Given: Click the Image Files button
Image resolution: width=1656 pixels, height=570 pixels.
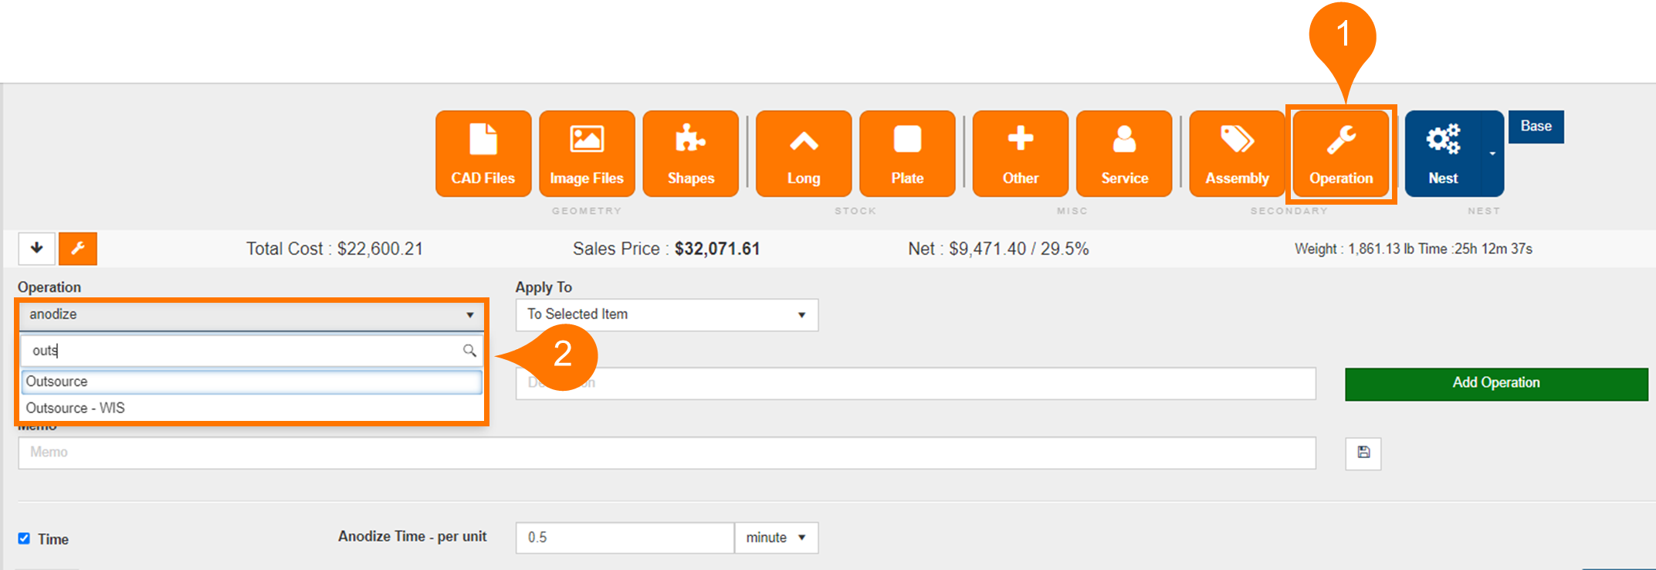Looking at the screenshot, I should click(587, 154).
